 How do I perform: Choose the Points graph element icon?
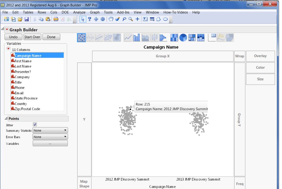(82, 38)
